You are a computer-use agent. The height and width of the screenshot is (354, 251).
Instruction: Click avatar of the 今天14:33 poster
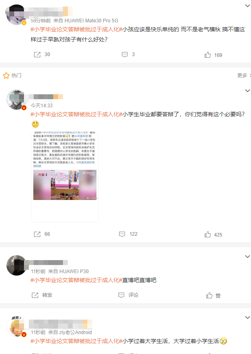[17, 100]
